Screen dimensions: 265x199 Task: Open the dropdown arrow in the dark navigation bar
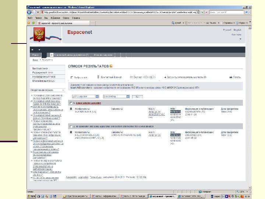[39, 50]
